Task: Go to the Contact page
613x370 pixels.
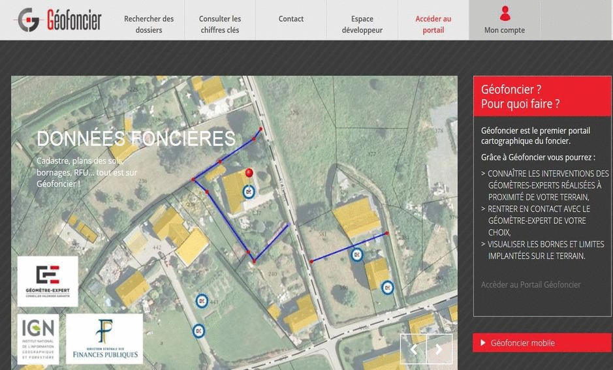Action: pyautogui.click(x=291, y=19)
